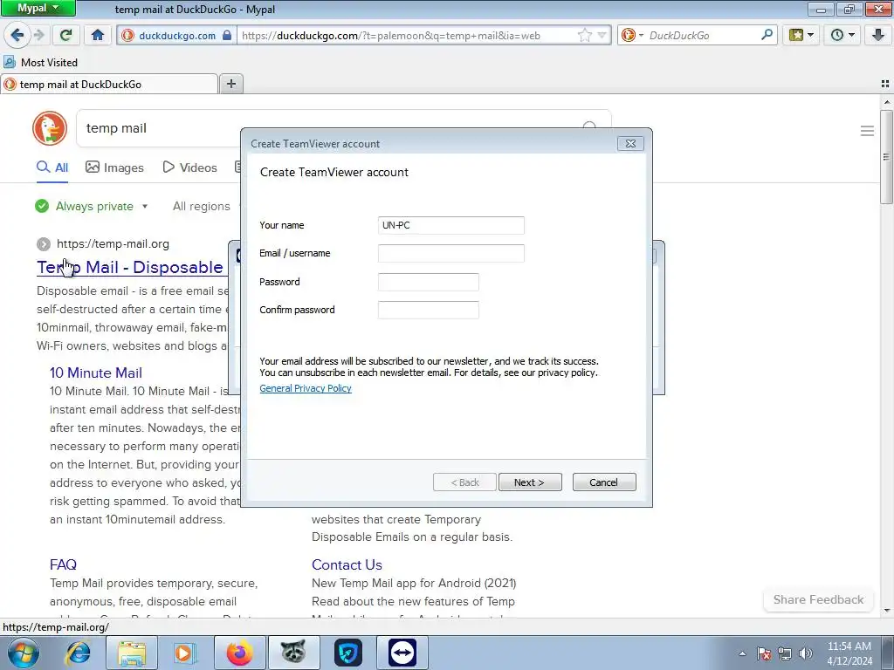Cancel the Create TeamViewer account dialog
The image size is (894, 670).
coord(604,482)
